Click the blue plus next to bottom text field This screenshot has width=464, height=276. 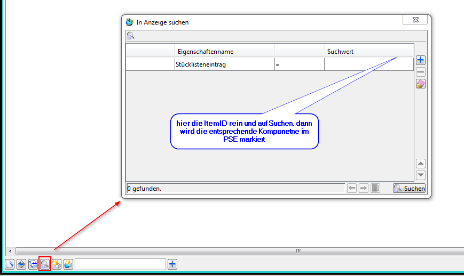172,264
